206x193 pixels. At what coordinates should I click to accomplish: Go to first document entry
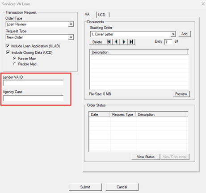pyautogui.click(x=109, y=42)
